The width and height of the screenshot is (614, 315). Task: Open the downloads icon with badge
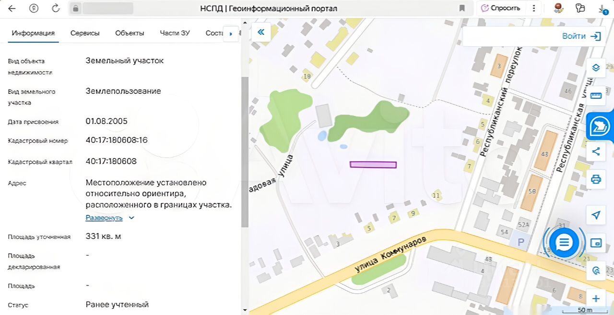[602, 9]
